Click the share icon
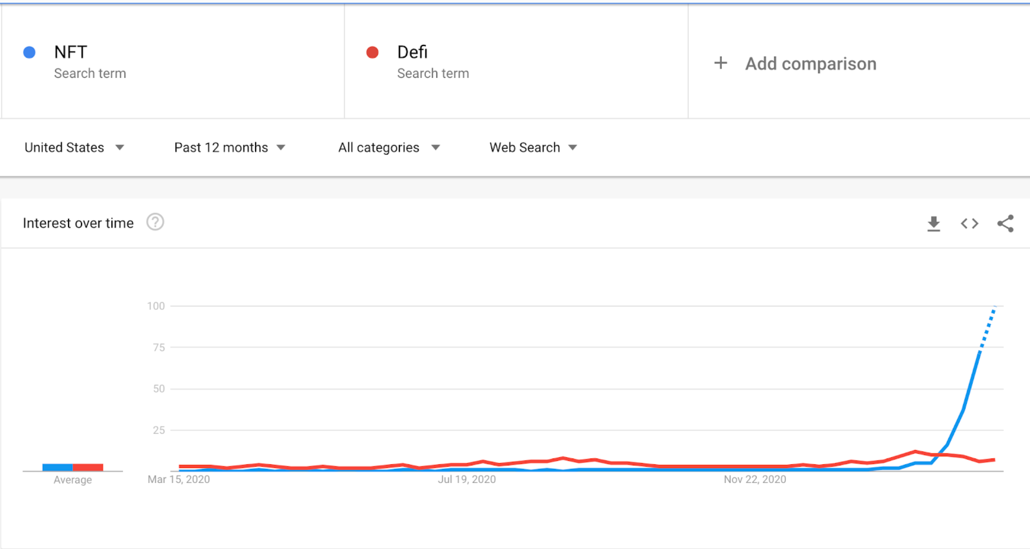The width and height of the screenshot is (1030, 549). [1005, 224]
